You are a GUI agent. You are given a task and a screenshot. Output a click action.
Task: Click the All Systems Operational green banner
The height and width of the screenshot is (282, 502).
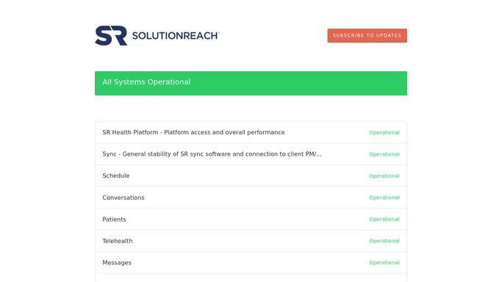coord(251,83)
